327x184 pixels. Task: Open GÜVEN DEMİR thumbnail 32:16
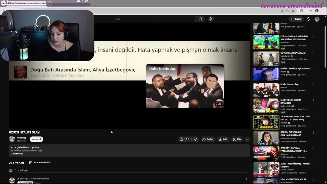pos(266,59)
